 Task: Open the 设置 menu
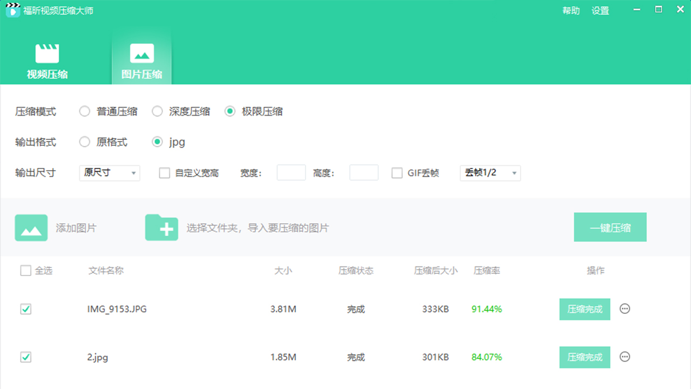(x=600, y=10)
